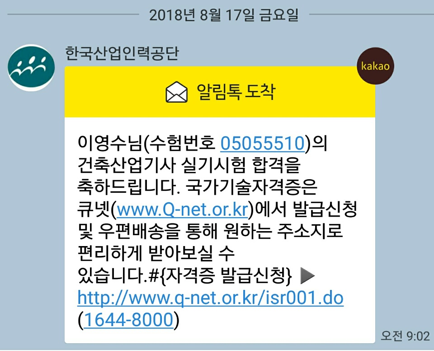This screenshot has height=351, width=434.
Task: Tap the envelope icon in yellow header
Action: [x=176, y=92]
